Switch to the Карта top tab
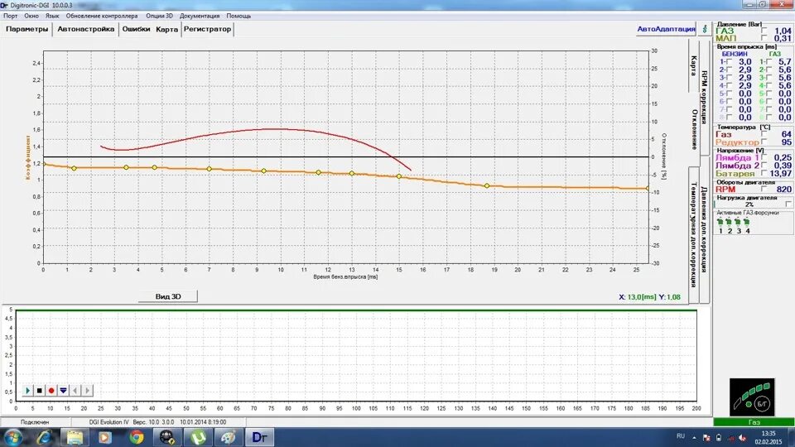Screen dimensions: 795x447 (x=166, y=30)
